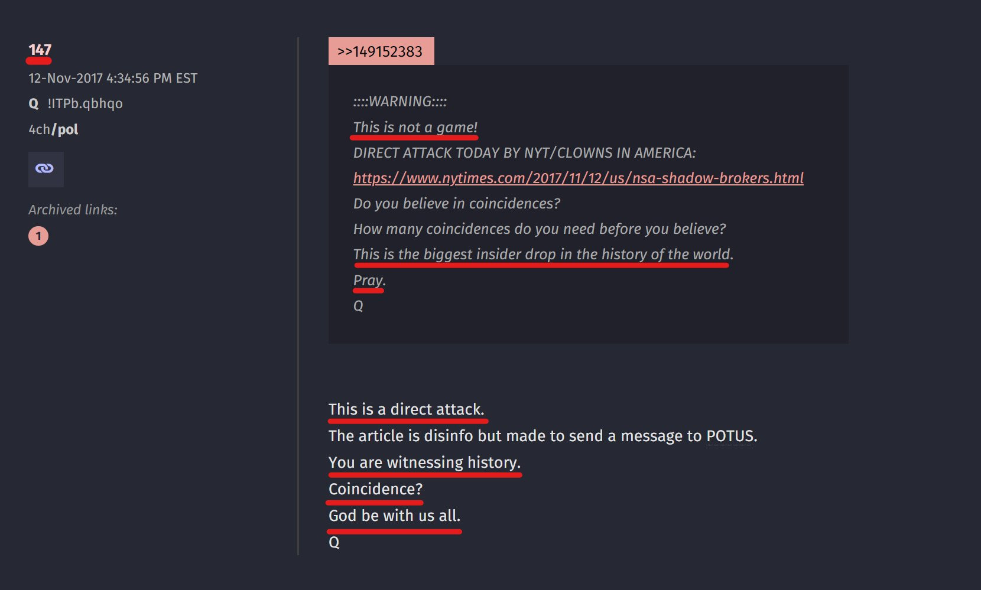Viewport: 981px width, 590px height.
Task: Select the 4ch/pol board label
Action: (x=53, y=129)
